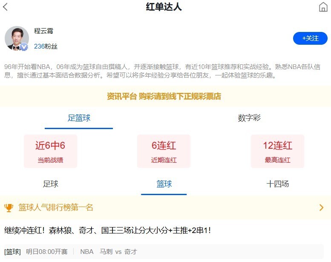Select the 足球 sub-tab
Screen dimensions: 331x262
click(51, 184)
